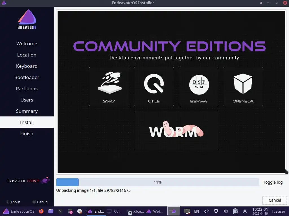Click the BSPWM edition logo
The image size is (289, 216).
pyautogui.click(x=199, y=85)
